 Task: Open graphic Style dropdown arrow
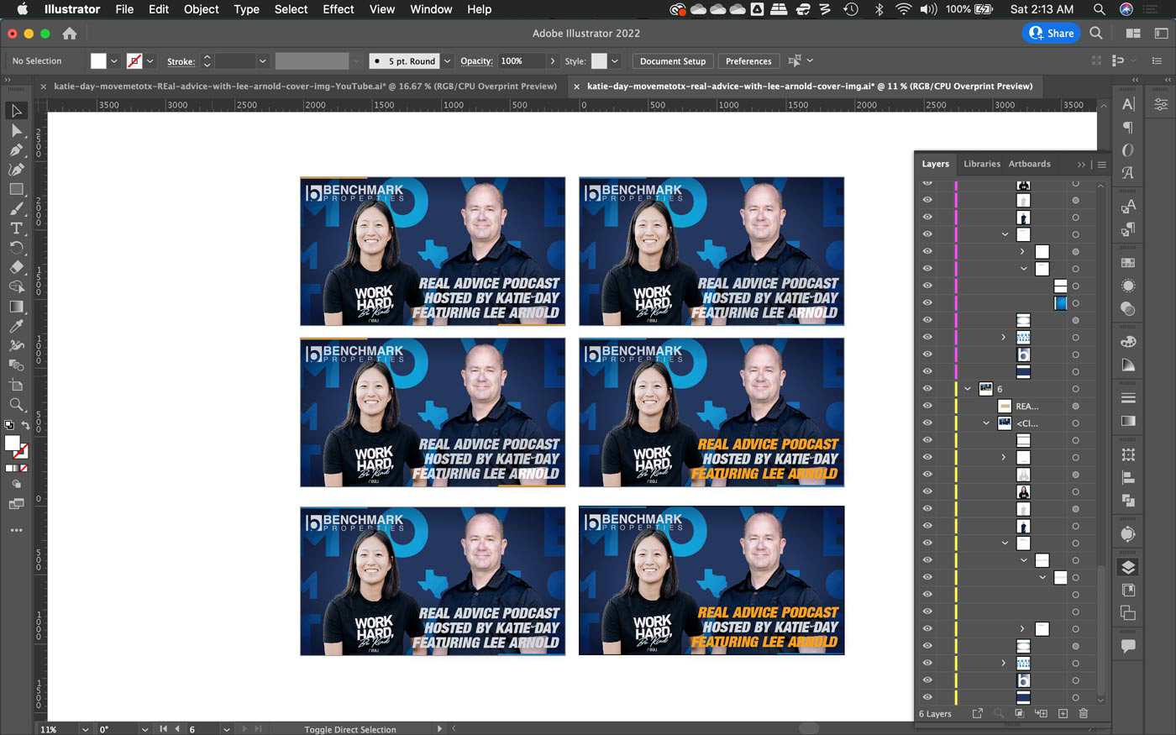click(615, 61)
